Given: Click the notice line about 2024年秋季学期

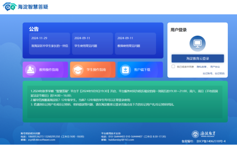Looking at the screenshot, I should point(124,93).
